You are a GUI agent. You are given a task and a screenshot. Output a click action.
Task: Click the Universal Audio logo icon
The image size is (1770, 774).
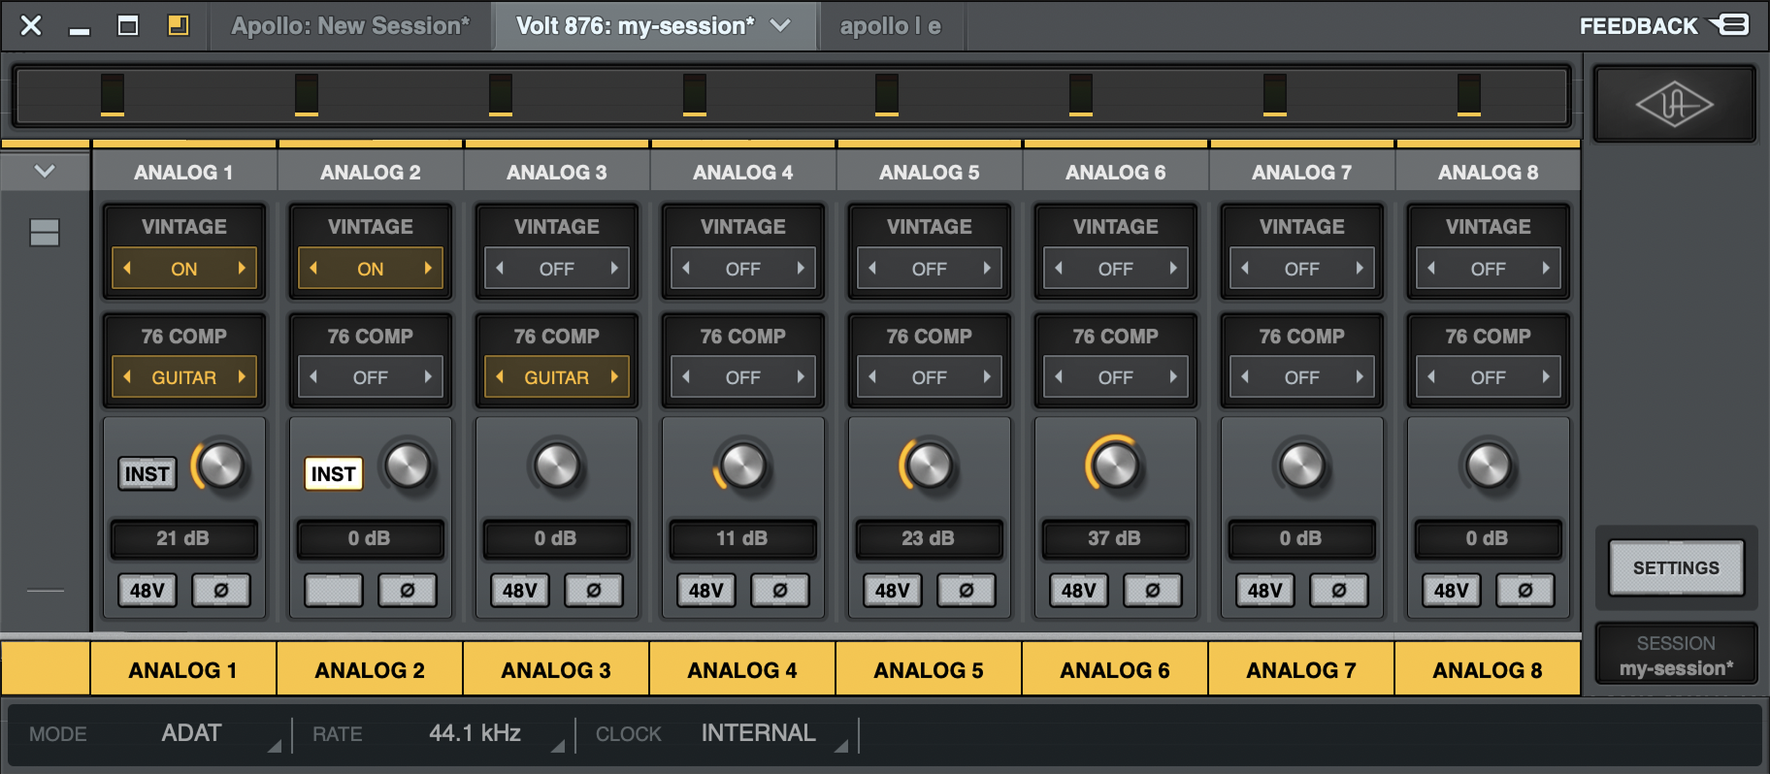(1674, 104)
